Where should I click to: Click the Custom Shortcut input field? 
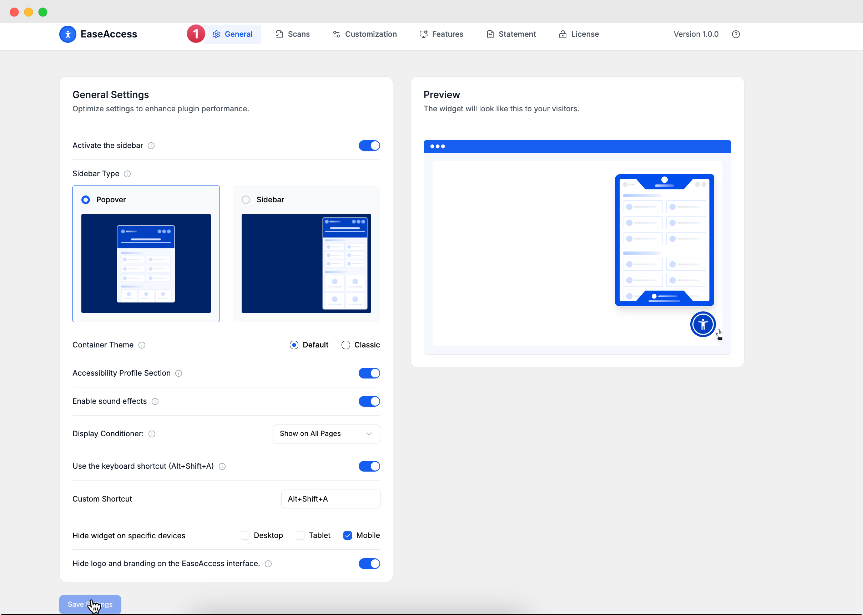331,499
